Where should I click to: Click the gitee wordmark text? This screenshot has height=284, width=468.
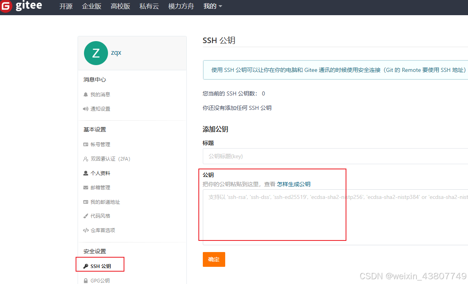29,5
